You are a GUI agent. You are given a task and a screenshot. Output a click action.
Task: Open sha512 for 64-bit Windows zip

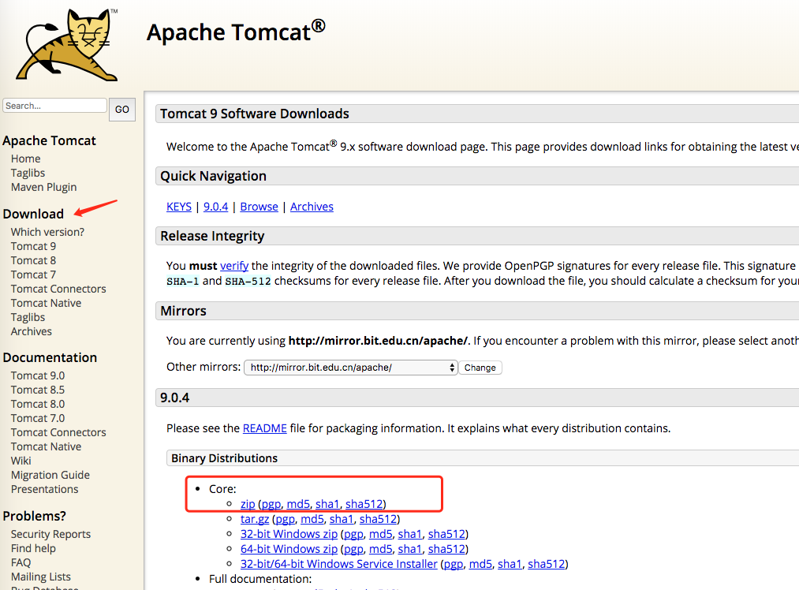pyautogui.click(x=446, y=549)
